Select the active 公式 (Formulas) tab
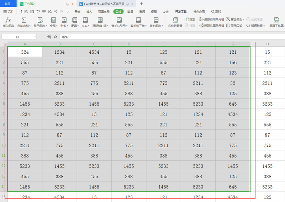 pyautogui.click(x=118, y=12)
